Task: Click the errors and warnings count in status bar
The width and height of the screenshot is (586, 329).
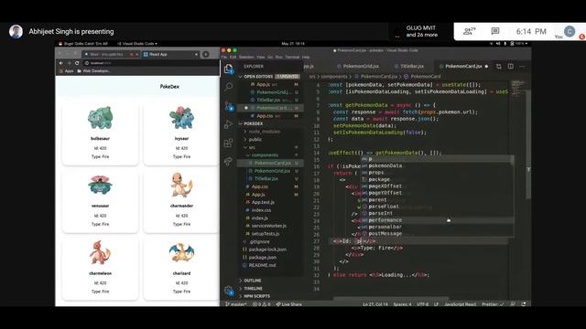Action: point(261,304)
